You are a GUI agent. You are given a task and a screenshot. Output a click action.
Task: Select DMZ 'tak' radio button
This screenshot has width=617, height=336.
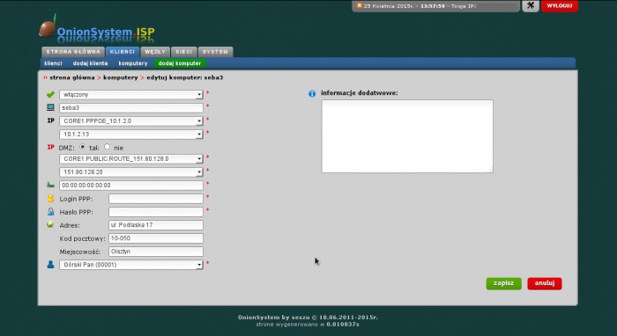tap(82, 147)
